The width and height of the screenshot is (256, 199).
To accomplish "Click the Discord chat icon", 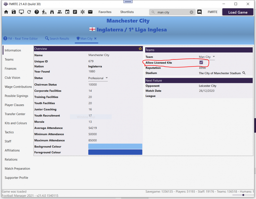I will click(199, 12).
